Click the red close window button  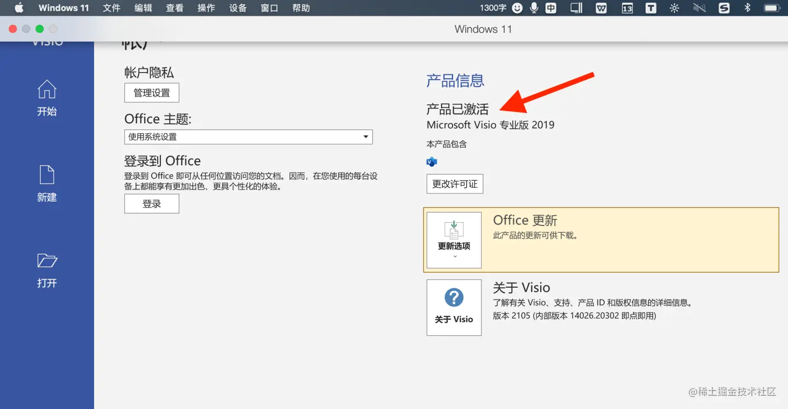[x=13, y=29]
